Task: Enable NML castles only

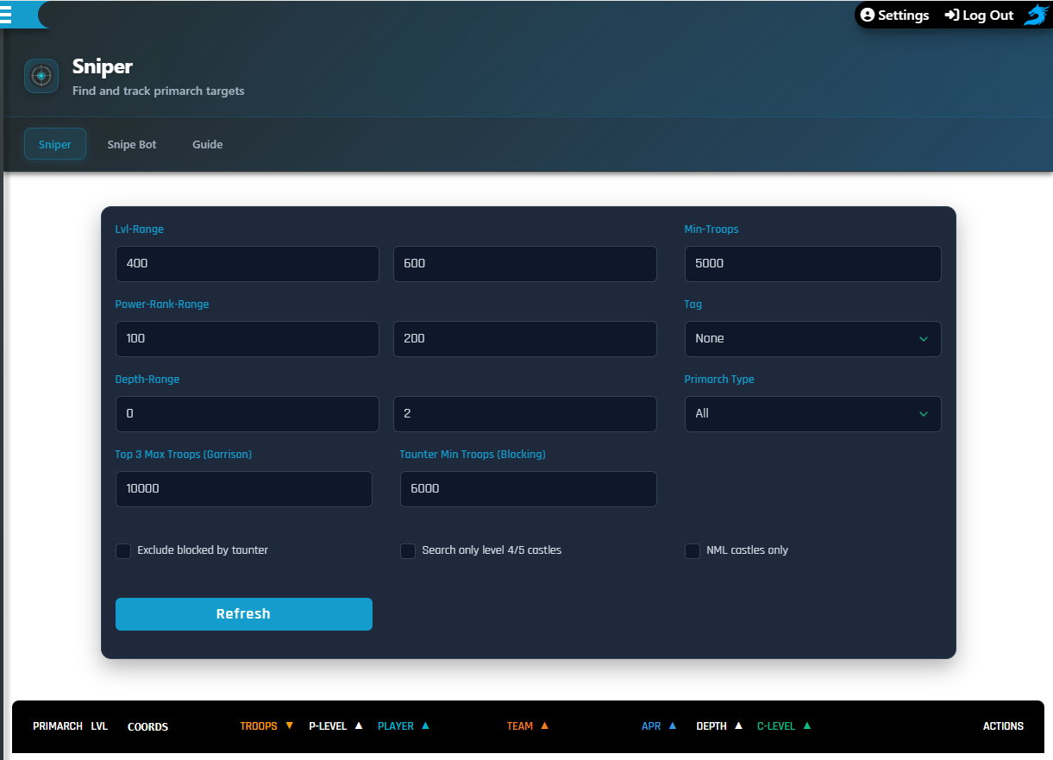Action: click(692, 550)
